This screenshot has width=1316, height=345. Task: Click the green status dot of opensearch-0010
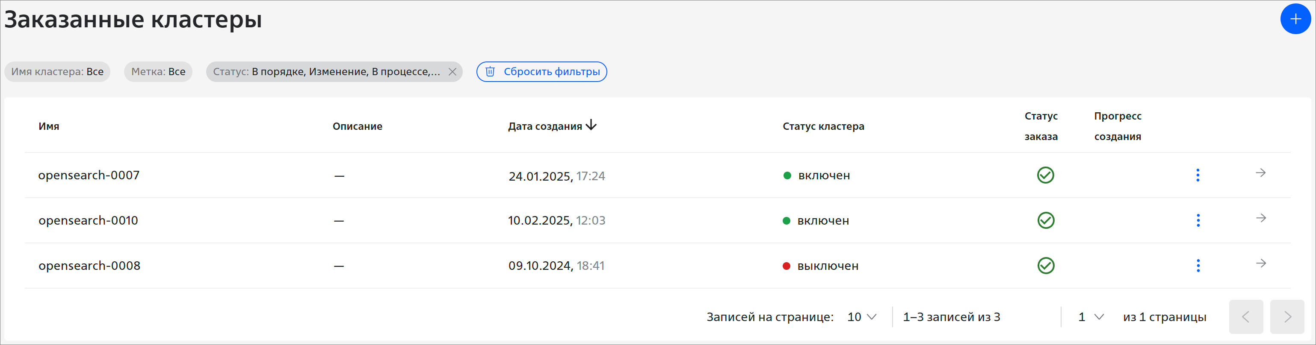tap(787, 221)
